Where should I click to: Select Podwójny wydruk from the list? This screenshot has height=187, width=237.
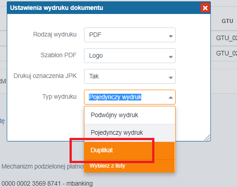pos(130,115)
